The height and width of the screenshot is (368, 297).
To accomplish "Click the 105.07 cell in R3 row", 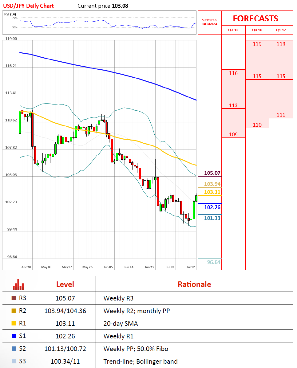I will (65, 298).
